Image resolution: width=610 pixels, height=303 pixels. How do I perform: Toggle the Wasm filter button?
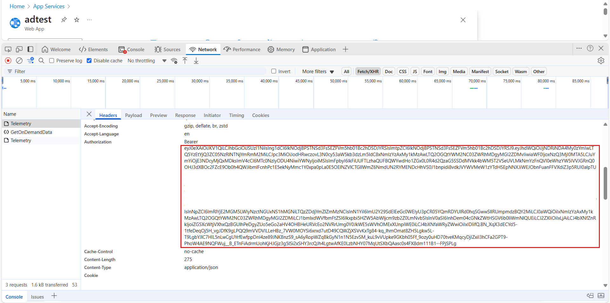521,72
